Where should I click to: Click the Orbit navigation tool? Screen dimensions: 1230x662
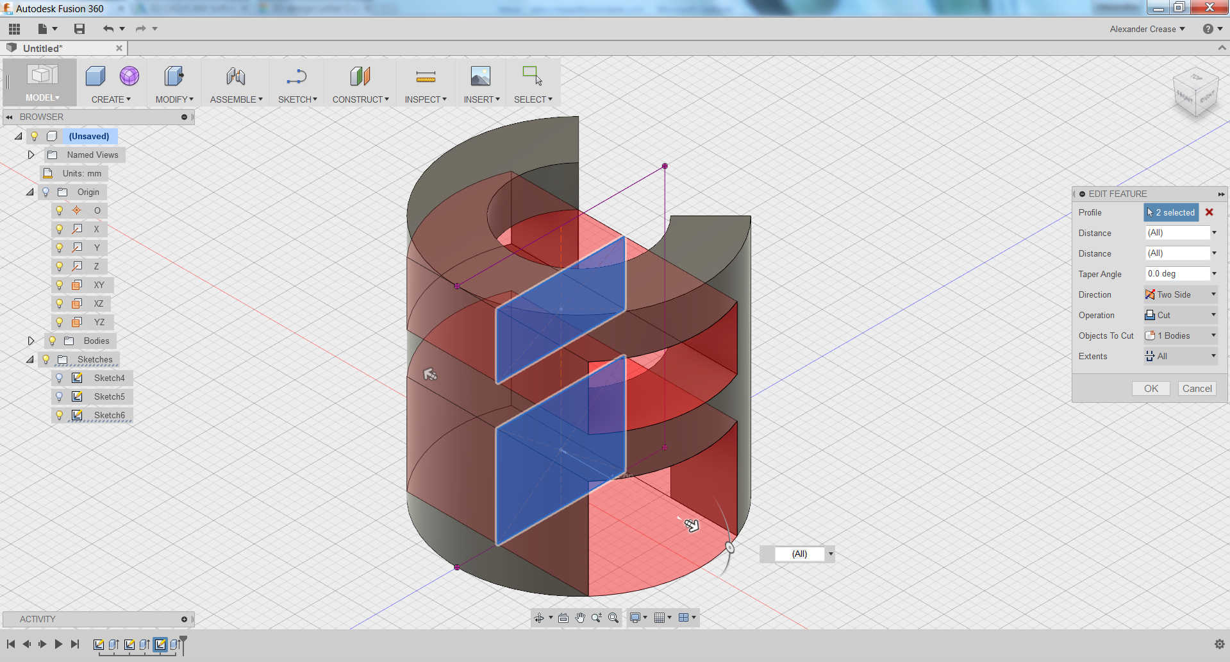point(539,618)
